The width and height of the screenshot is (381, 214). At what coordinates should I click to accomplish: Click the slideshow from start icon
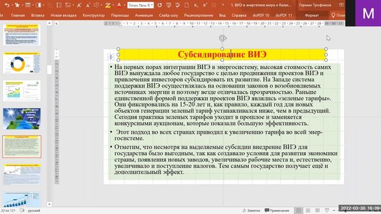[168, 5]
